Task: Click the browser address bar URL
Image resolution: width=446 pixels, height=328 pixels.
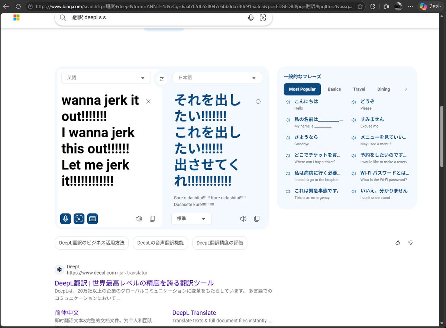Action: click(x=194, y=6)
